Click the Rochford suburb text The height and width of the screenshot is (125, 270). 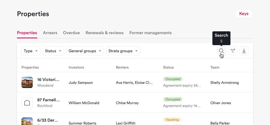(x=45, y=106)
